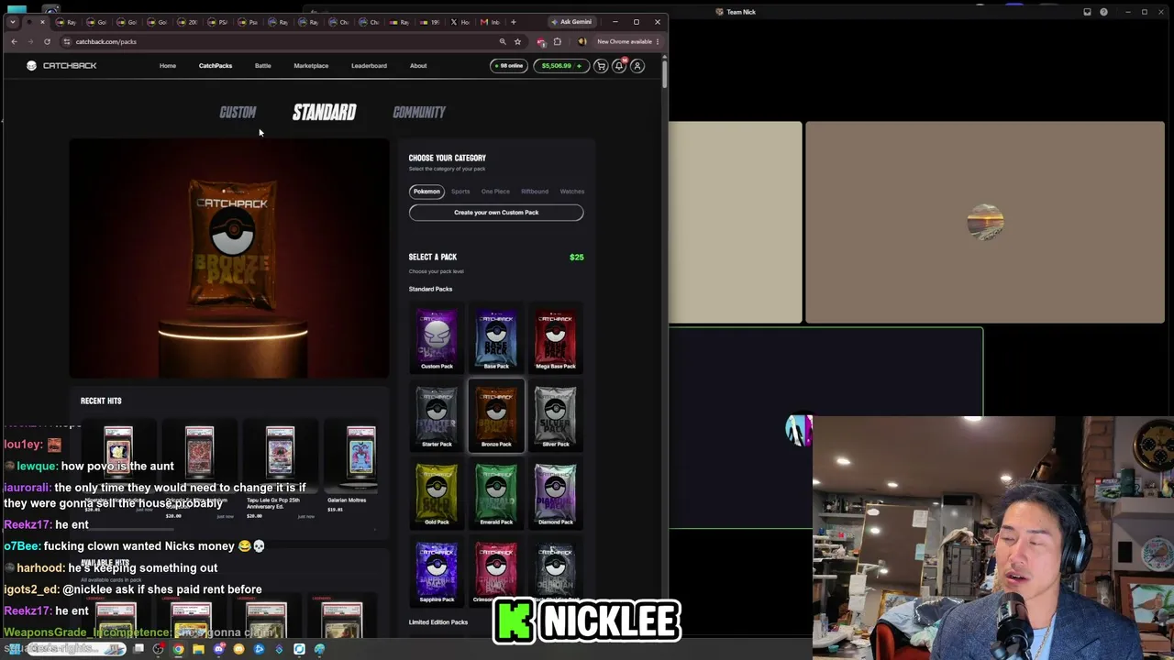The image size is (1174, 660).
Task: Click the Catchback logo
Action: pos(61,66)
